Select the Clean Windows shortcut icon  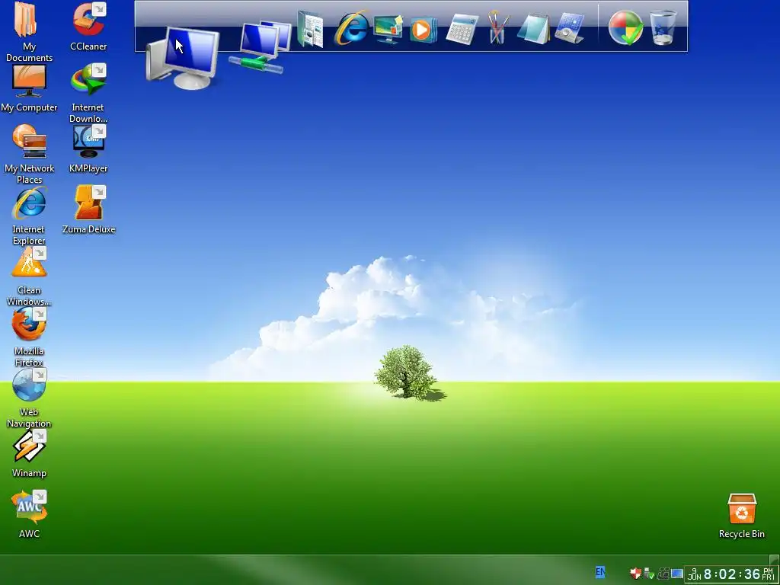29,263
